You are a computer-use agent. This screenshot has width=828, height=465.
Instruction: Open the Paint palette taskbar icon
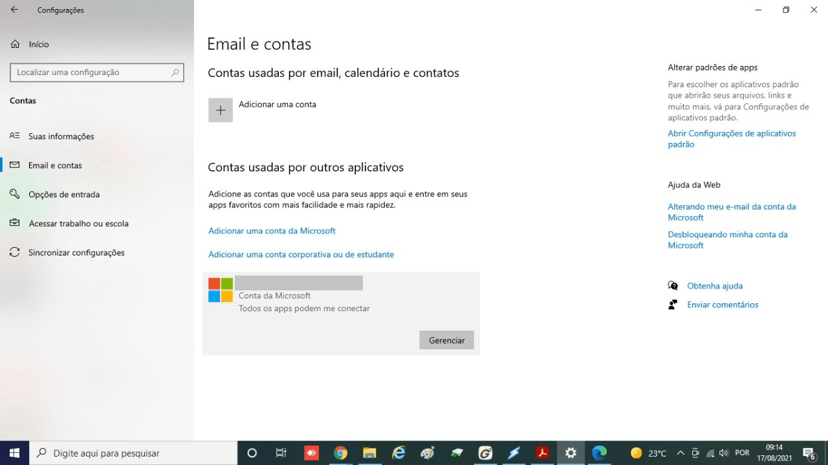pos(428,453)
